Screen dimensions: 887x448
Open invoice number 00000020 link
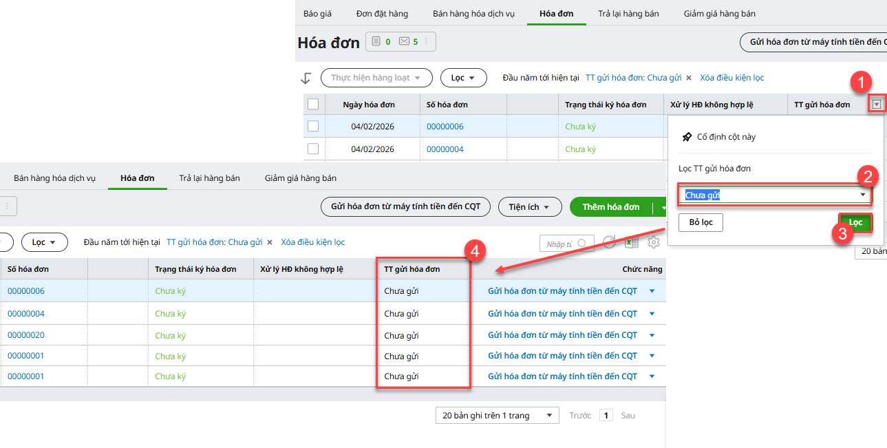pos(26,335)
